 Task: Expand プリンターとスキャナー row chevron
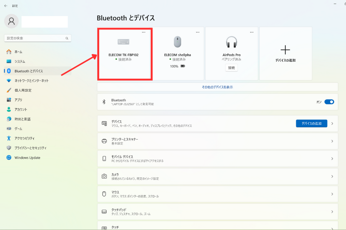point(332,141)
